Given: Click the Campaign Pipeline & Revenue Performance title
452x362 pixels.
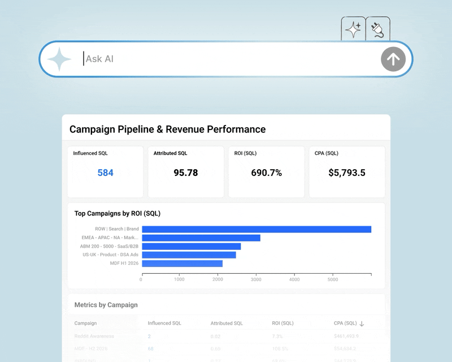Looking at the screenshot, I should tap(167, 130).
